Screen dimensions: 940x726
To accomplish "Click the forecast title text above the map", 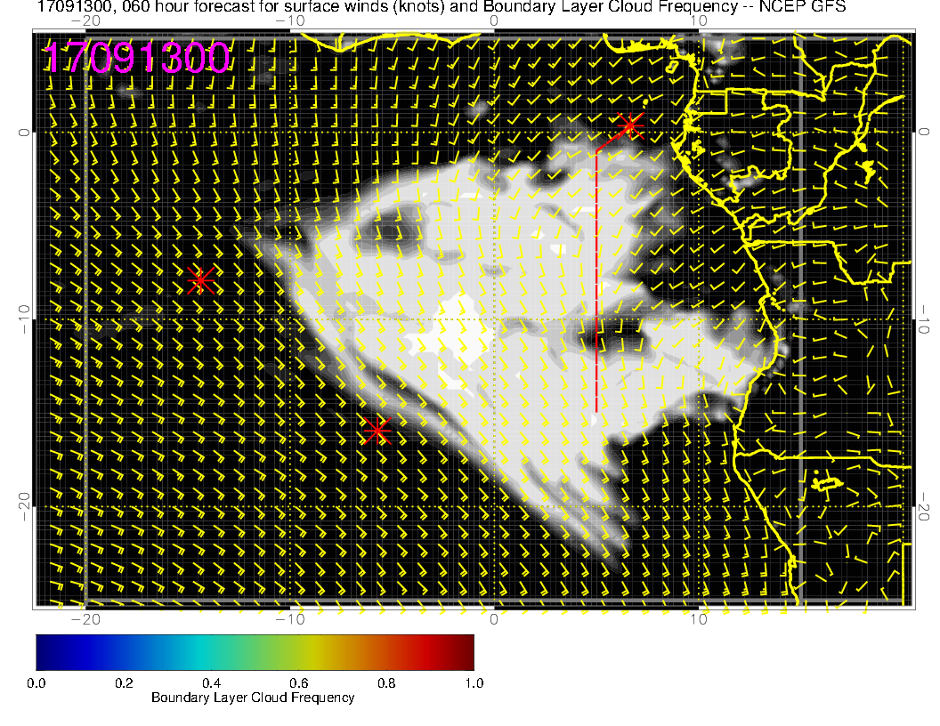I will point(442,6).
